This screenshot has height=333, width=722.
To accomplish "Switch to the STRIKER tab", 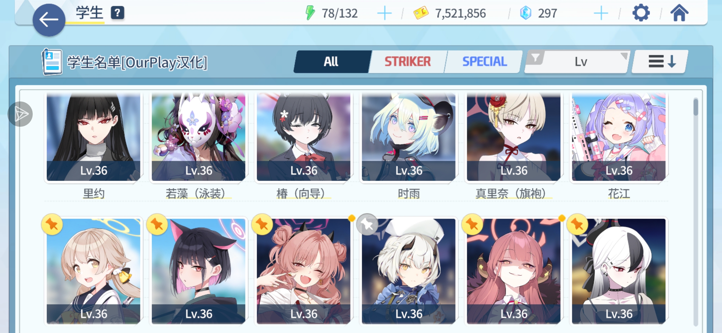I will coord(407,62).
